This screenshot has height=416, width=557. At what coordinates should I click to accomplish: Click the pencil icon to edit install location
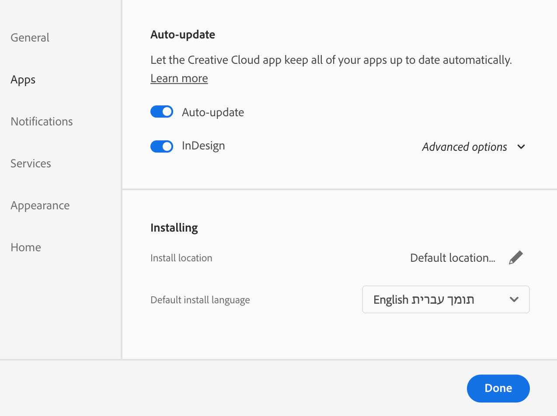516,257
